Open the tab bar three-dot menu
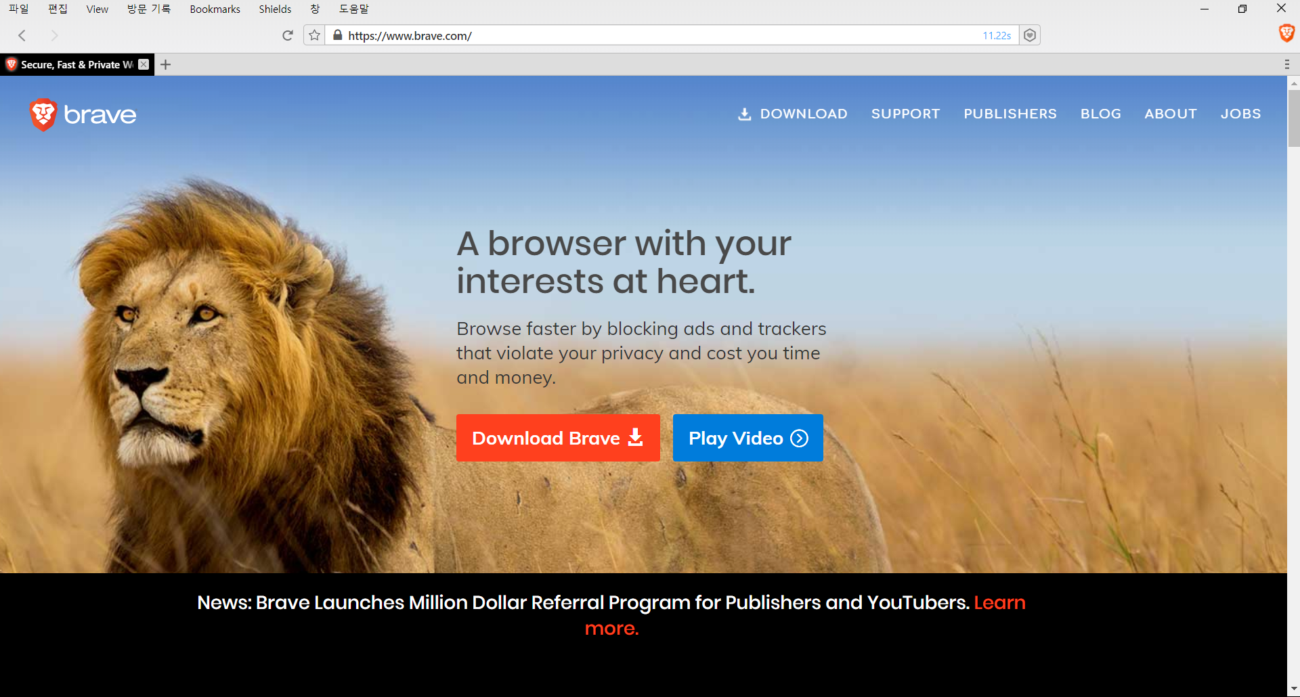This screenshot has height=697, width=1300. [1286, 64]
